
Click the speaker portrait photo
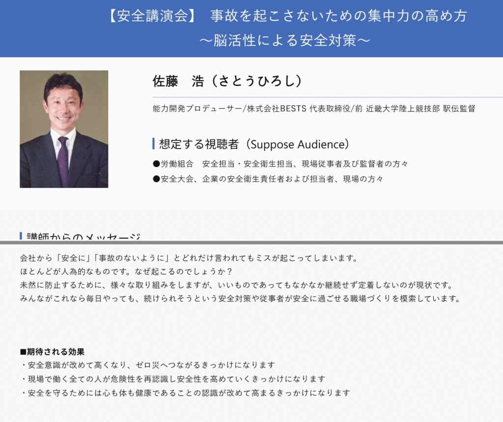pos(64,129)
